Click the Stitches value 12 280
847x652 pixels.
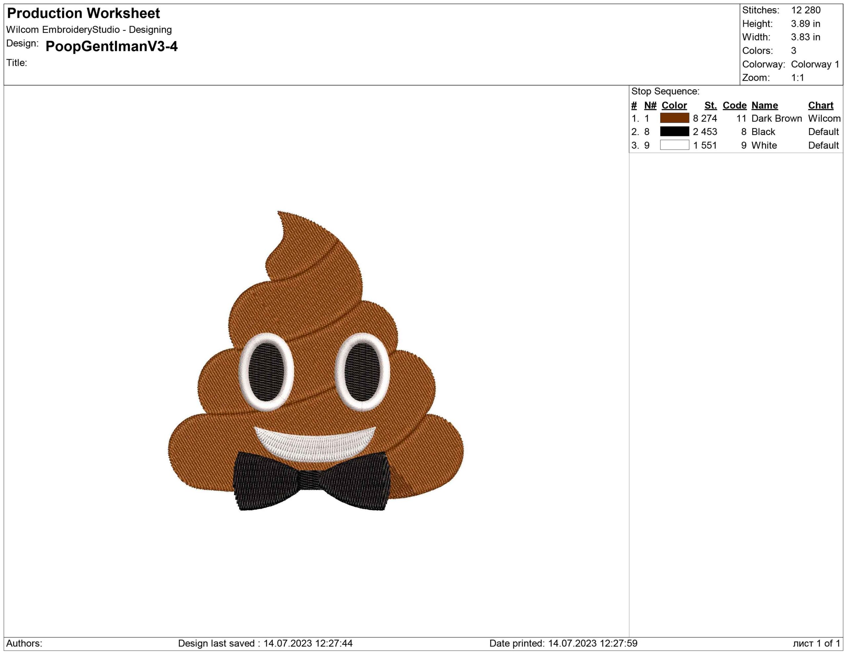tap(806, 10)
